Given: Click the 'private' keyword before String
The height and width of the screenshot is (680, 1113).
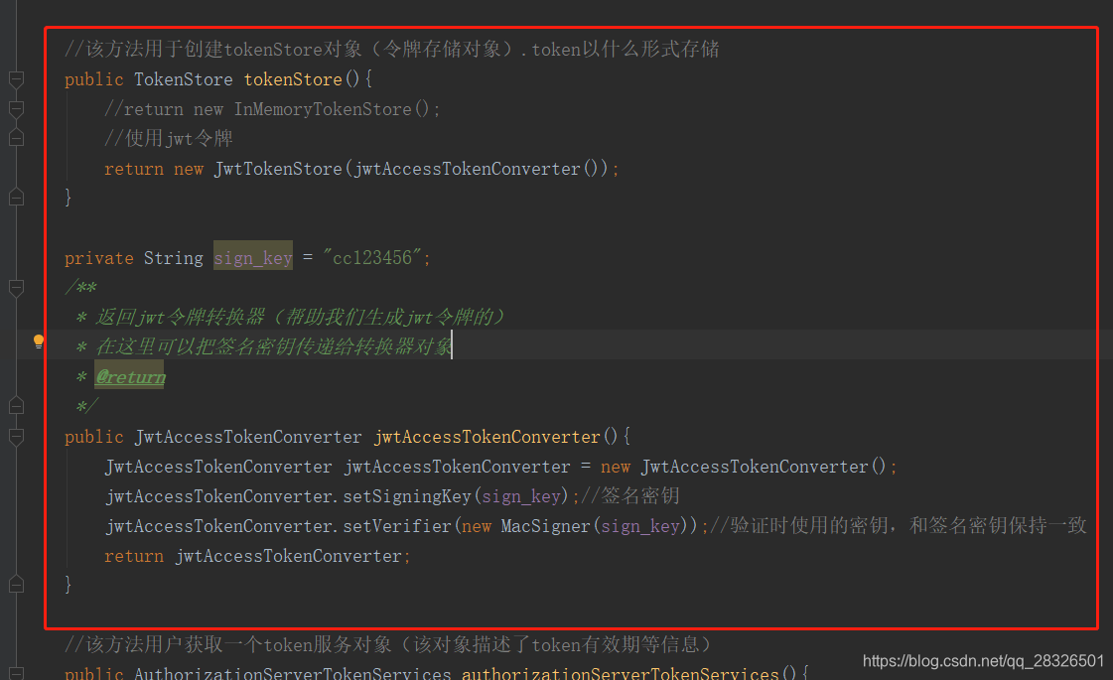Looking at the screenshot, I should 98,258.
